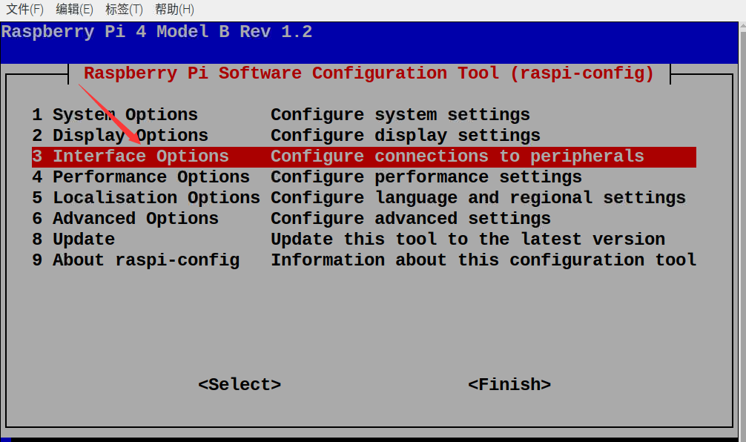Image resolution: width=746 pixels, height=442 pixels.
Task: Click 'Configure display settings' description
Action: point(406,136)
